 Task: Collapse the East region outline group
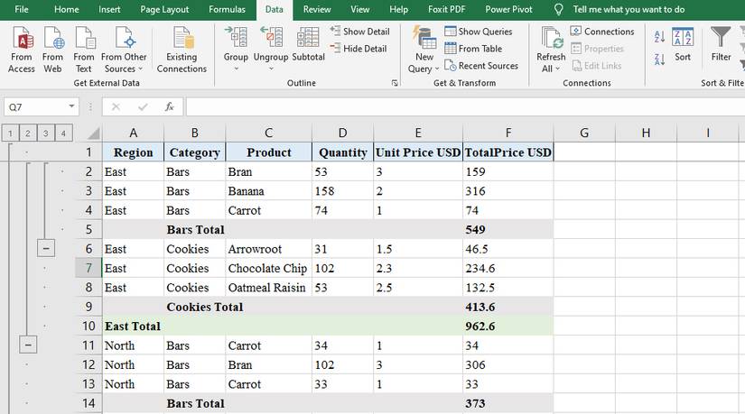point(29,345)
